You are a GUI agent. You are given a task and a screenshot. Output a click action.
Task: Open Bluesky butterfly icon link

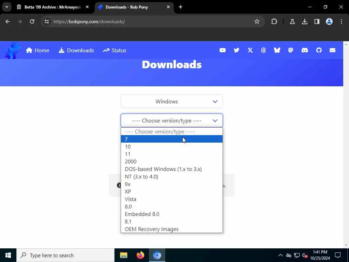tap(277, 50)
